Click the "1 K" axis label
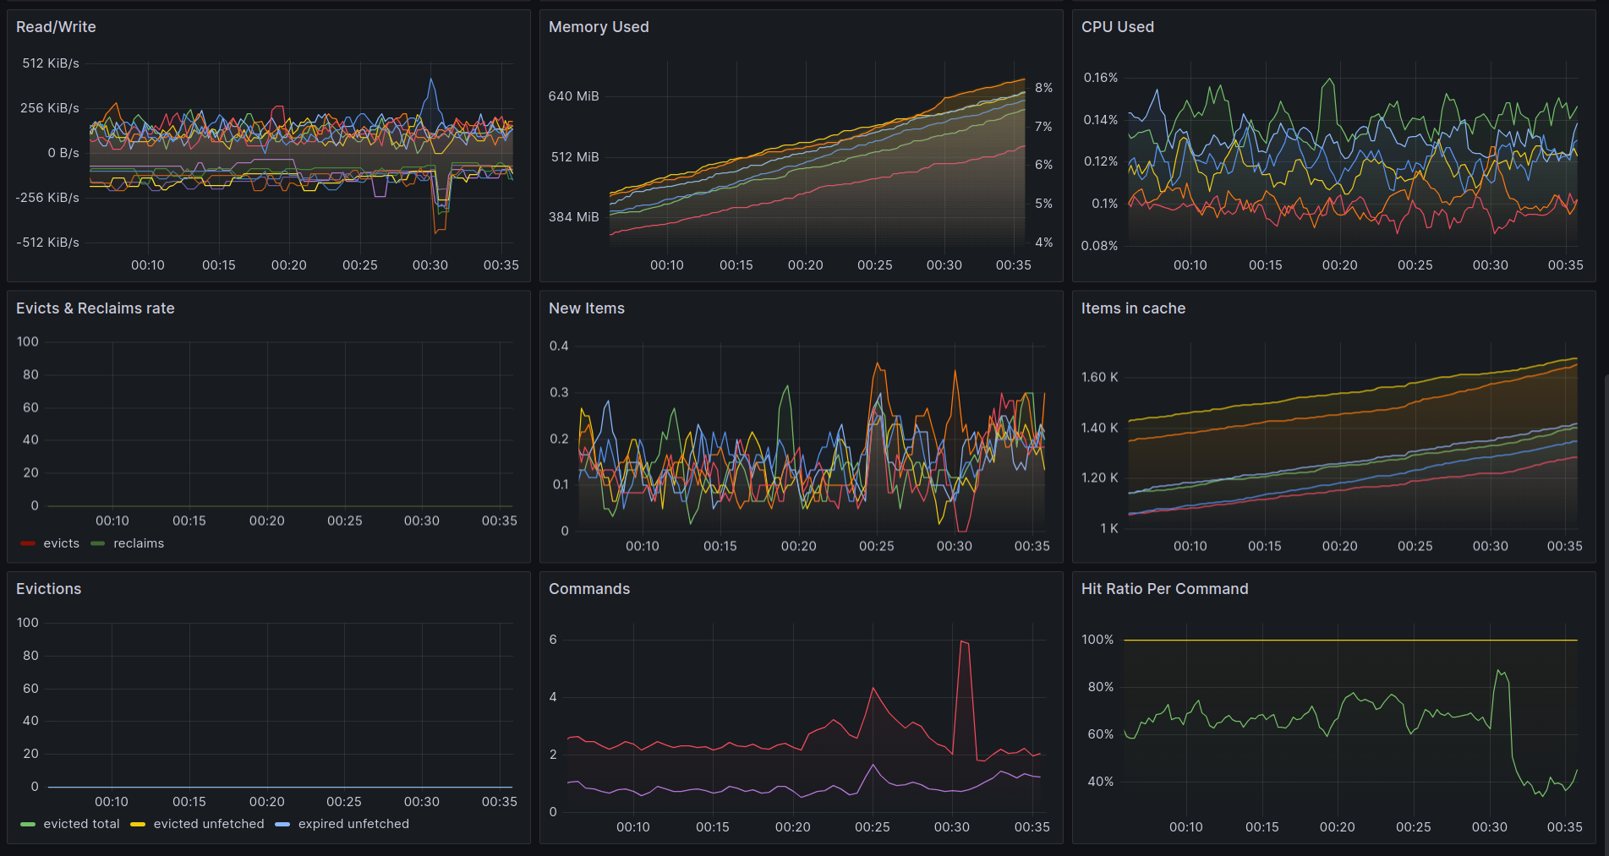This screenshot has width=1609, height=856. point(1109,529)
